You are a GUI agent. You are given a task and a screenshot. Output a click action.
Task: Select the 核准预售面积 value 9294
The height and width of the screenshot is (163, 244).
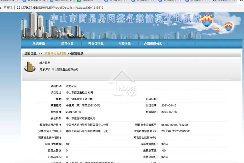[165, 144]
